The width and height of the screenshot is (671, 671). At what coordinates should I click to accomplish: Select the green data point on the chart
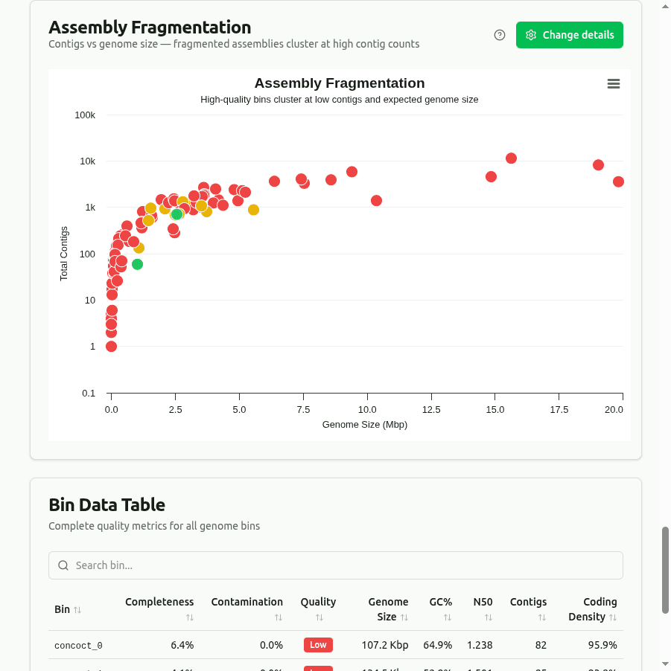137,264
